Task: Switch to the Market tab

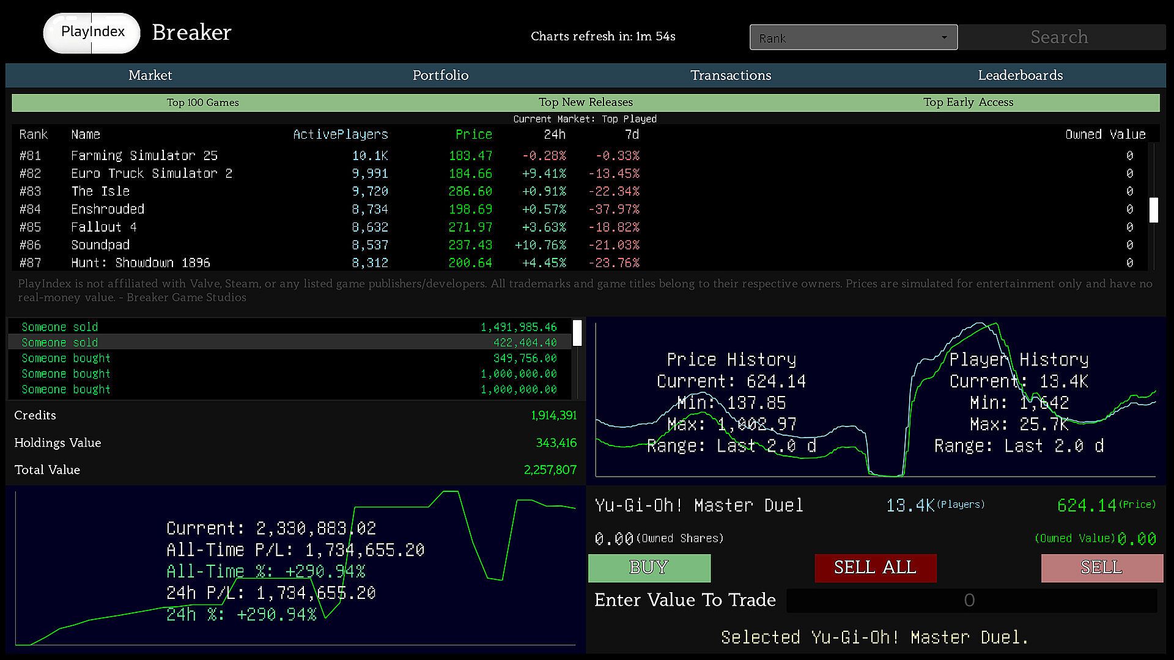Action: pyautogui.click(x=150, y=75)
